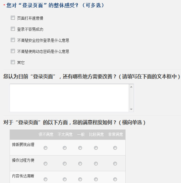Rate 内容传达清晰 as 一般
181x183 pixels.
click(x=80, y=179)
